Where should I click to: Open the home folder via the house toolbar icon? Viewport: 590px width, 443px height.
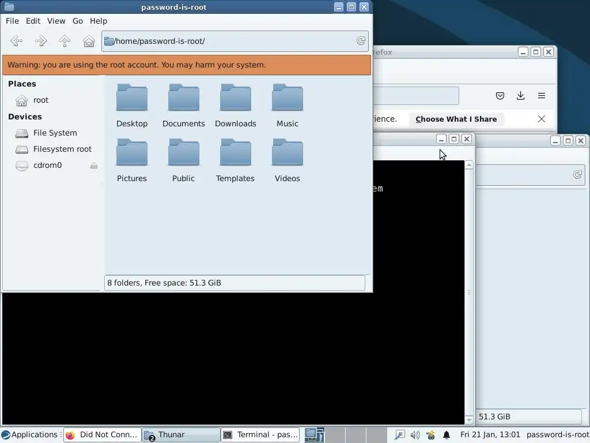(89, 41)
